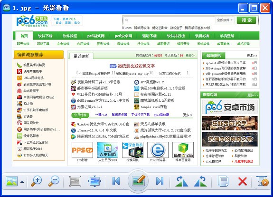
Task: Click the 安全软件 category link
Action: click(63, 44)
